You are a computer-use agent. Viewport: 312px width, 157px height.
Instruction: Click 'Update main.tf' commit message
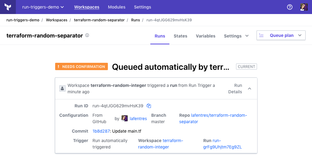[127, 131]
